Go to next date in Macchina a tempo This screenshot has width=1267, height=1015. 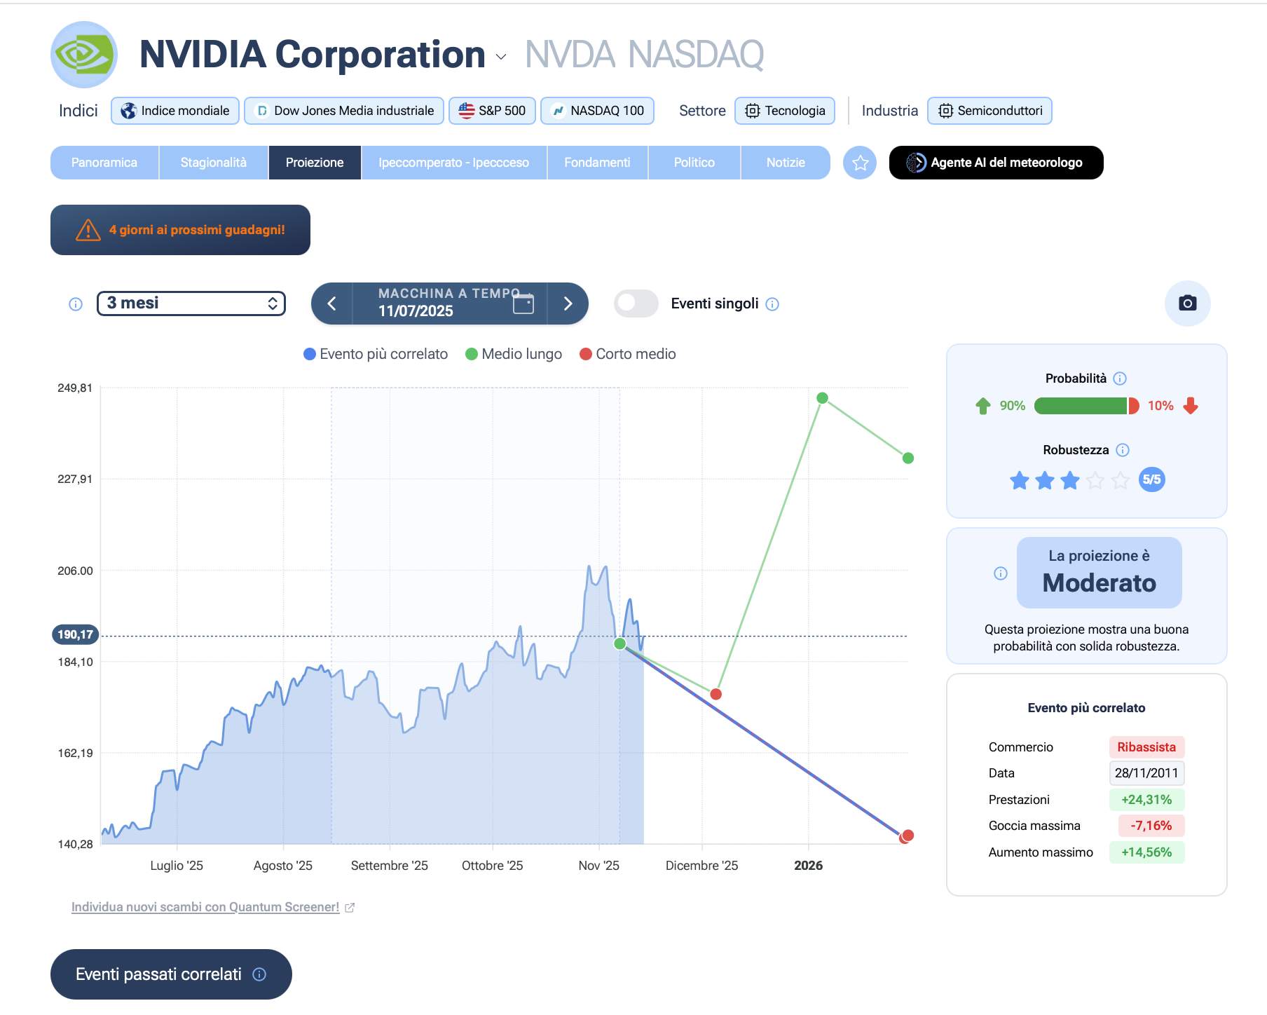[568, 304]
